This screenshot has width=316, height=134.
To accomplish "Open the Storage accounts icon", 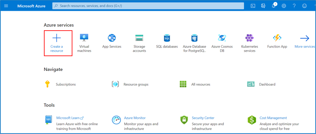I will coord(139,38).
